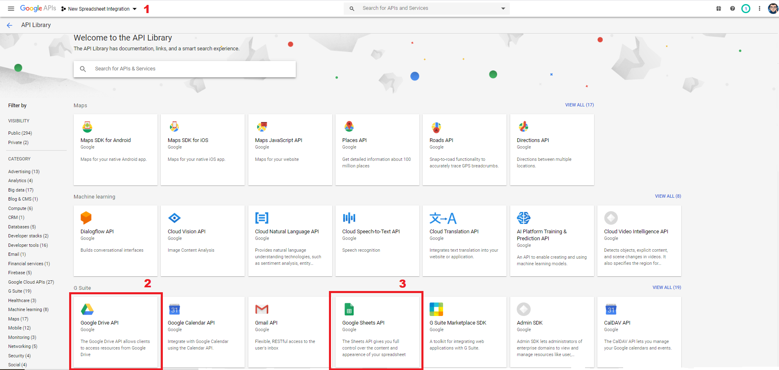Open the notifications badge icon
The height and width of the screenshot is (370, 779).
[746, 8]
